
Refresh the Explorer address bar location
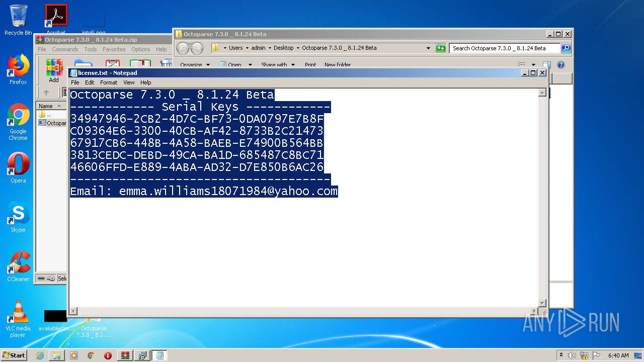point(441,48)
